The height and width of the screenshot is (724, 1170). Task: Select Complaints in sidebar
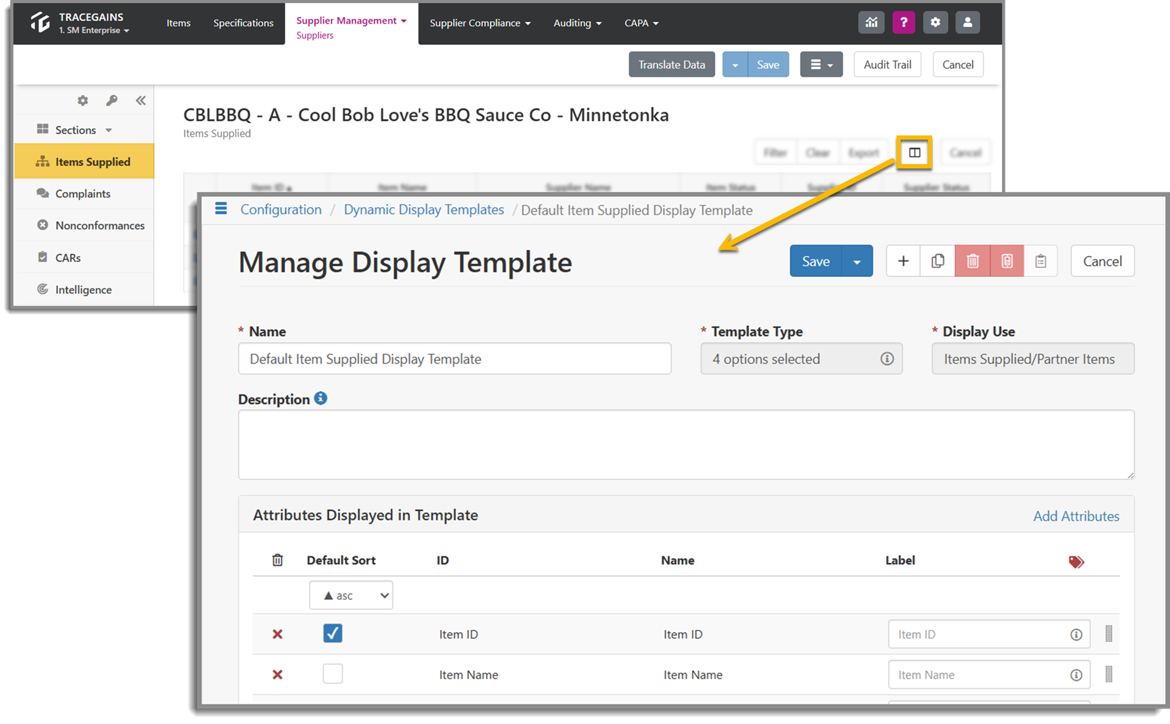(x=84, y=193)
